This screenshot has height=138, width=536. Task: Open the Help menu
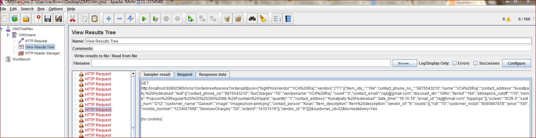click(71, 9)
